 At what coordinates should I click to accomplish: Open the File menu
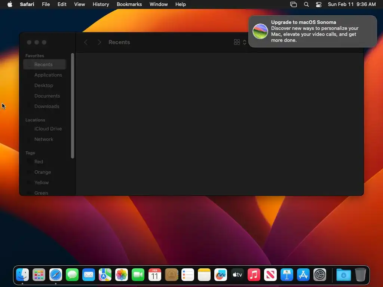point(46,4)
